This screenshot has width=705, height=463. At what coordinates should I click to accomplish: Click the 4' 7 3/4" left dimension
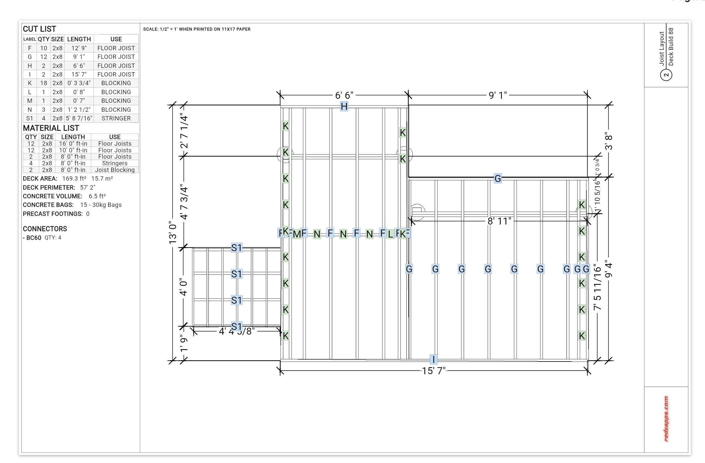pyautogui.click(x=184, y=202)
